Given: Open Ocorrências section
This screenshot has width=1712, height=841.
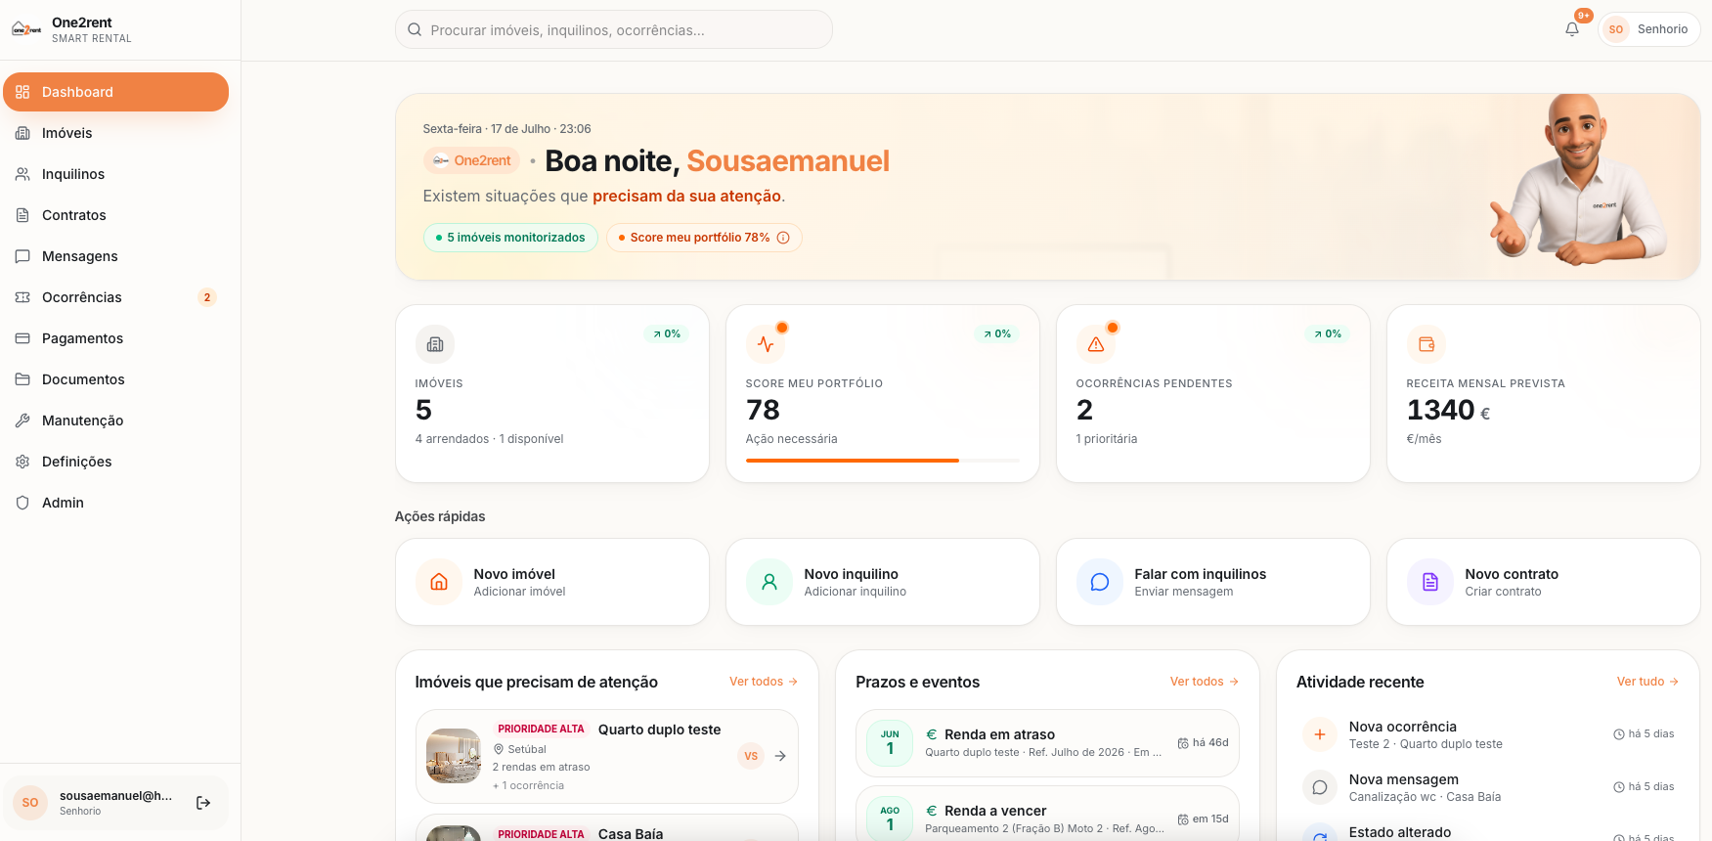Looking at the screenshot, I should click(115, 297).
